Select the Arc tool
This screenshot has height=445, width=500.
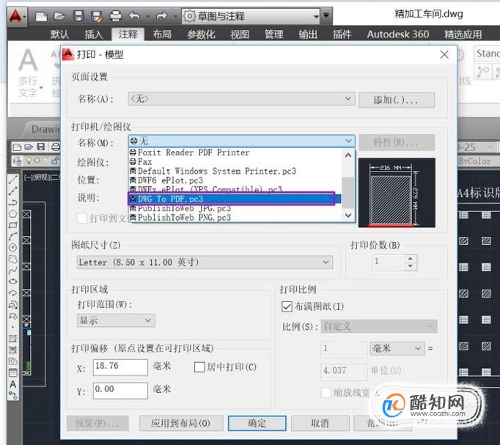pos(12,236)
